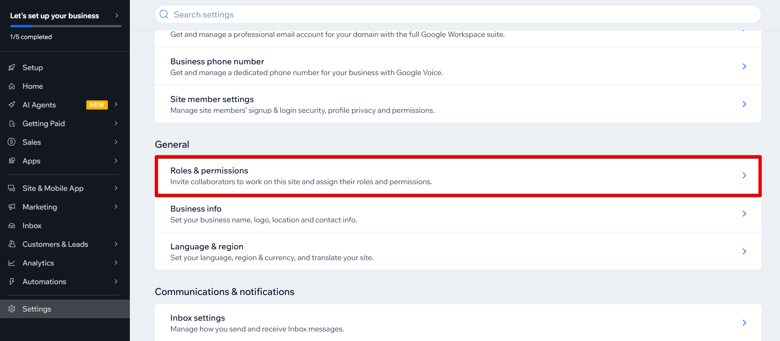Viewport: 780px width, 341px height.
Task: Expand the Customers & Leads chevron
Action: click(116, 244)
